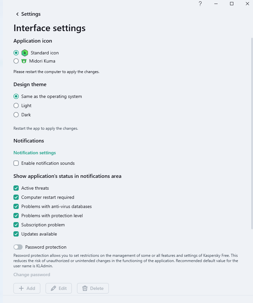Select Same as the operating system theme
Image resolution: width=253 pixels, height=303 pixels.
click(16, 96)
